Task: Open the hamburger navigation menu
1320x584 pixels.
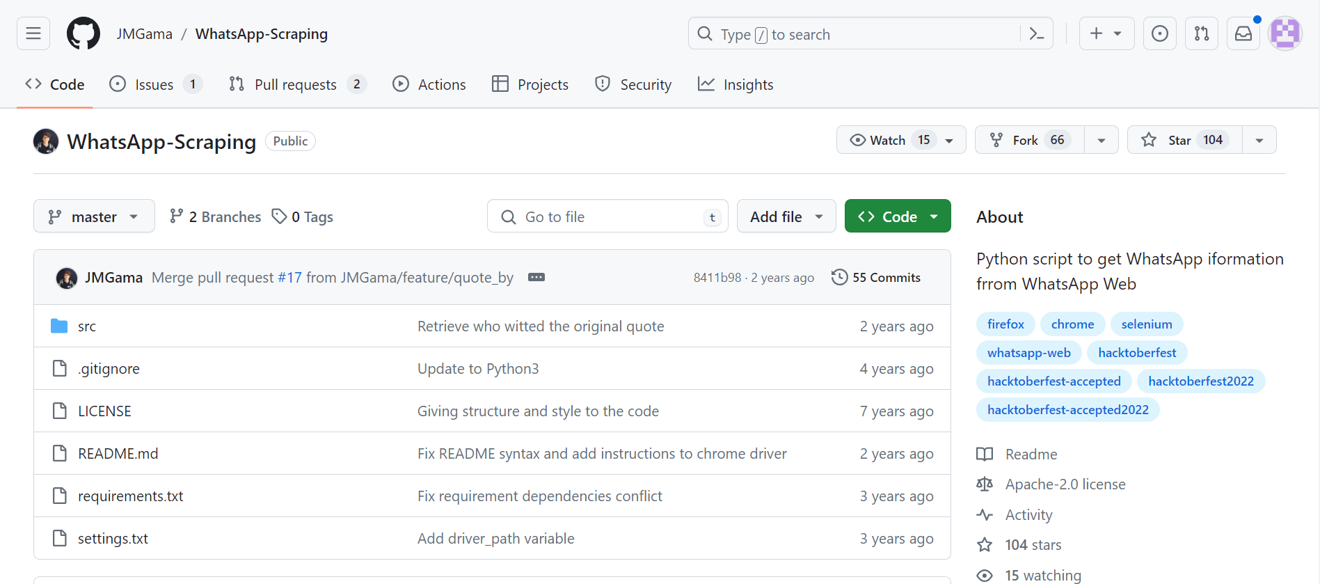Action: point(33,33)
